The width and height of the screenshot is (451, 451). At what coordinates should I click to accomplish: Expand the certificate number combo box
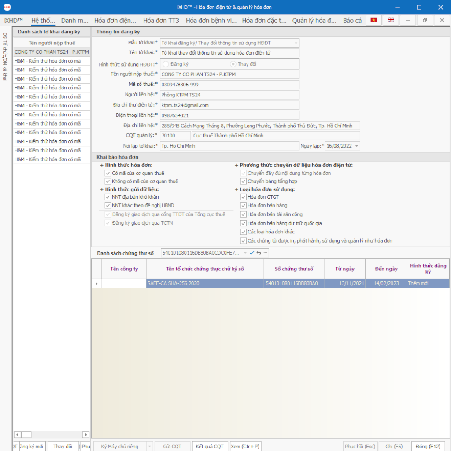click(x=245, y=253)
